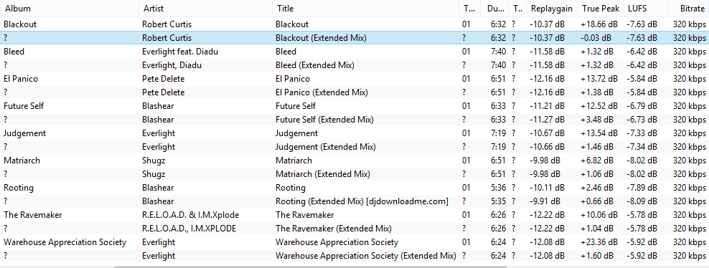Click true peak value '+10.06 dB'
709x268 pixels.
tap(599, 215)
